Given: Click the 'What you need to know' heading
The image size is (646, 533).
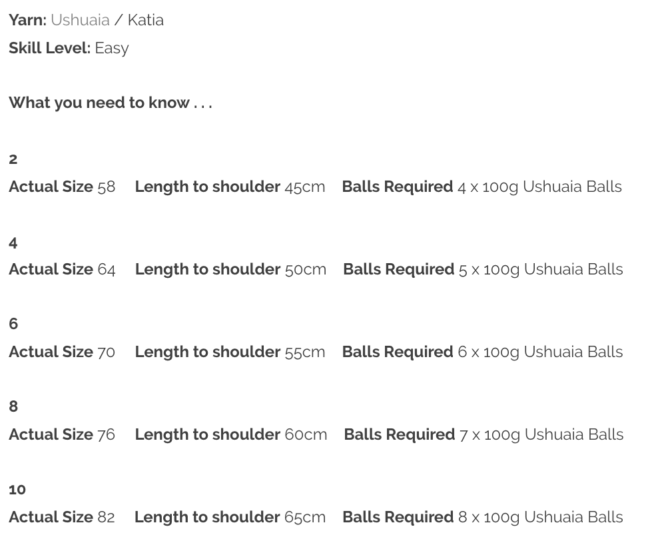Looking at the screenshot, I should click(110, 103).
